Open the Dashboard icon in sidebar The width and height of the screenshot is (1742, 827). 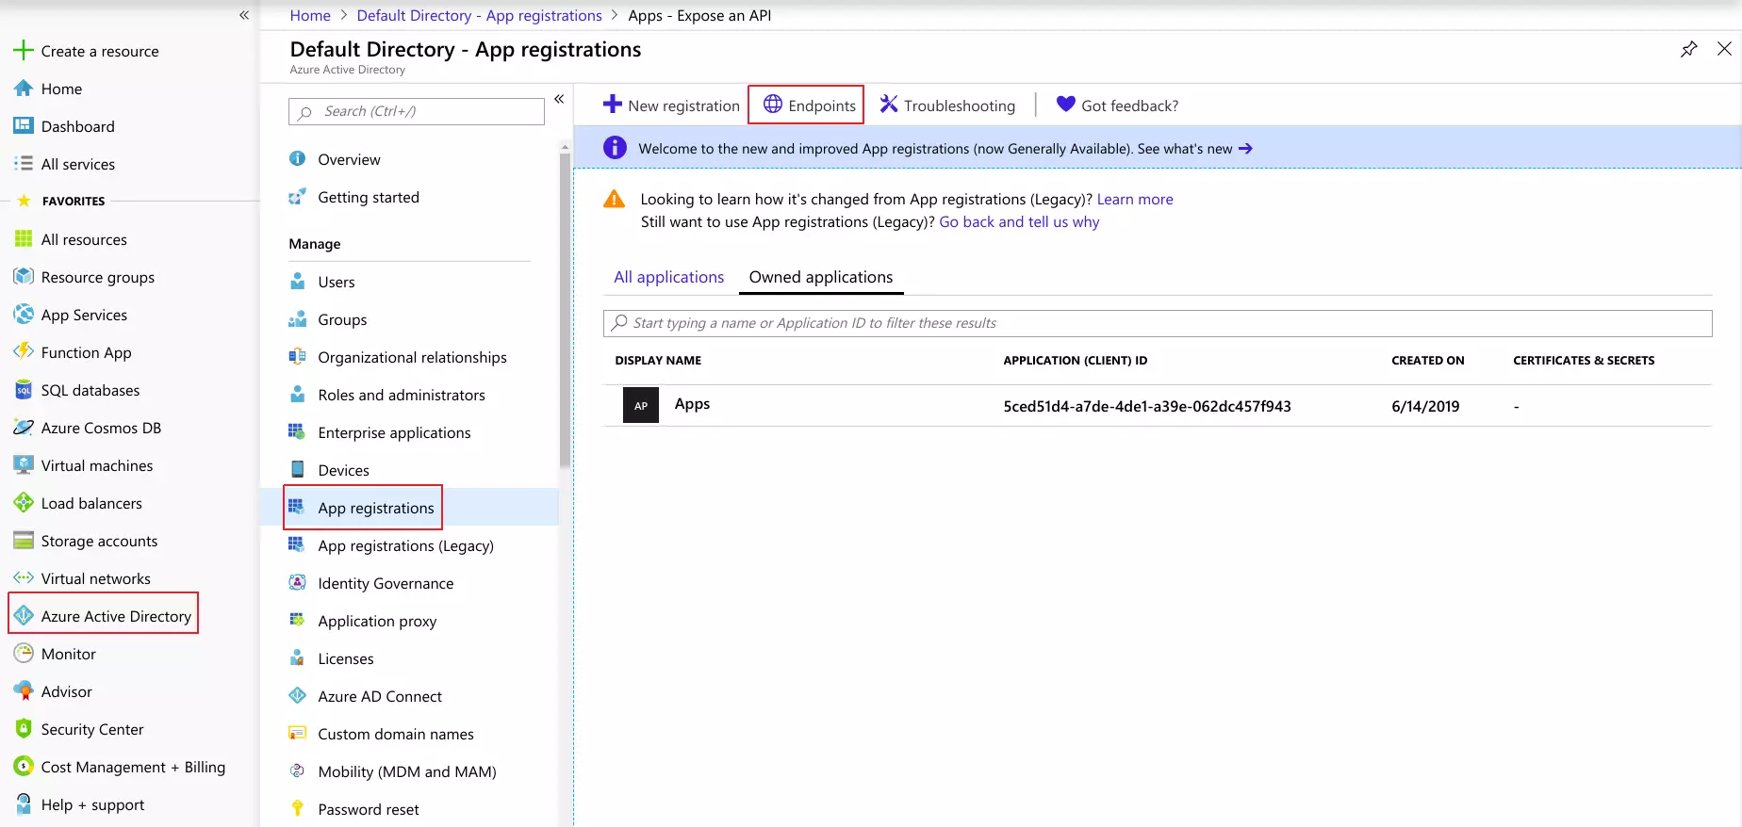tap(24, 126)
